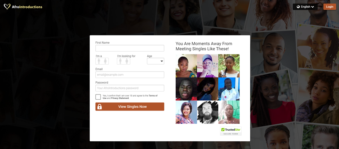Click the AfroIntroductions heart logo
Screen dimensions: 339x149
pyautogui.click(x=7, y=7)
